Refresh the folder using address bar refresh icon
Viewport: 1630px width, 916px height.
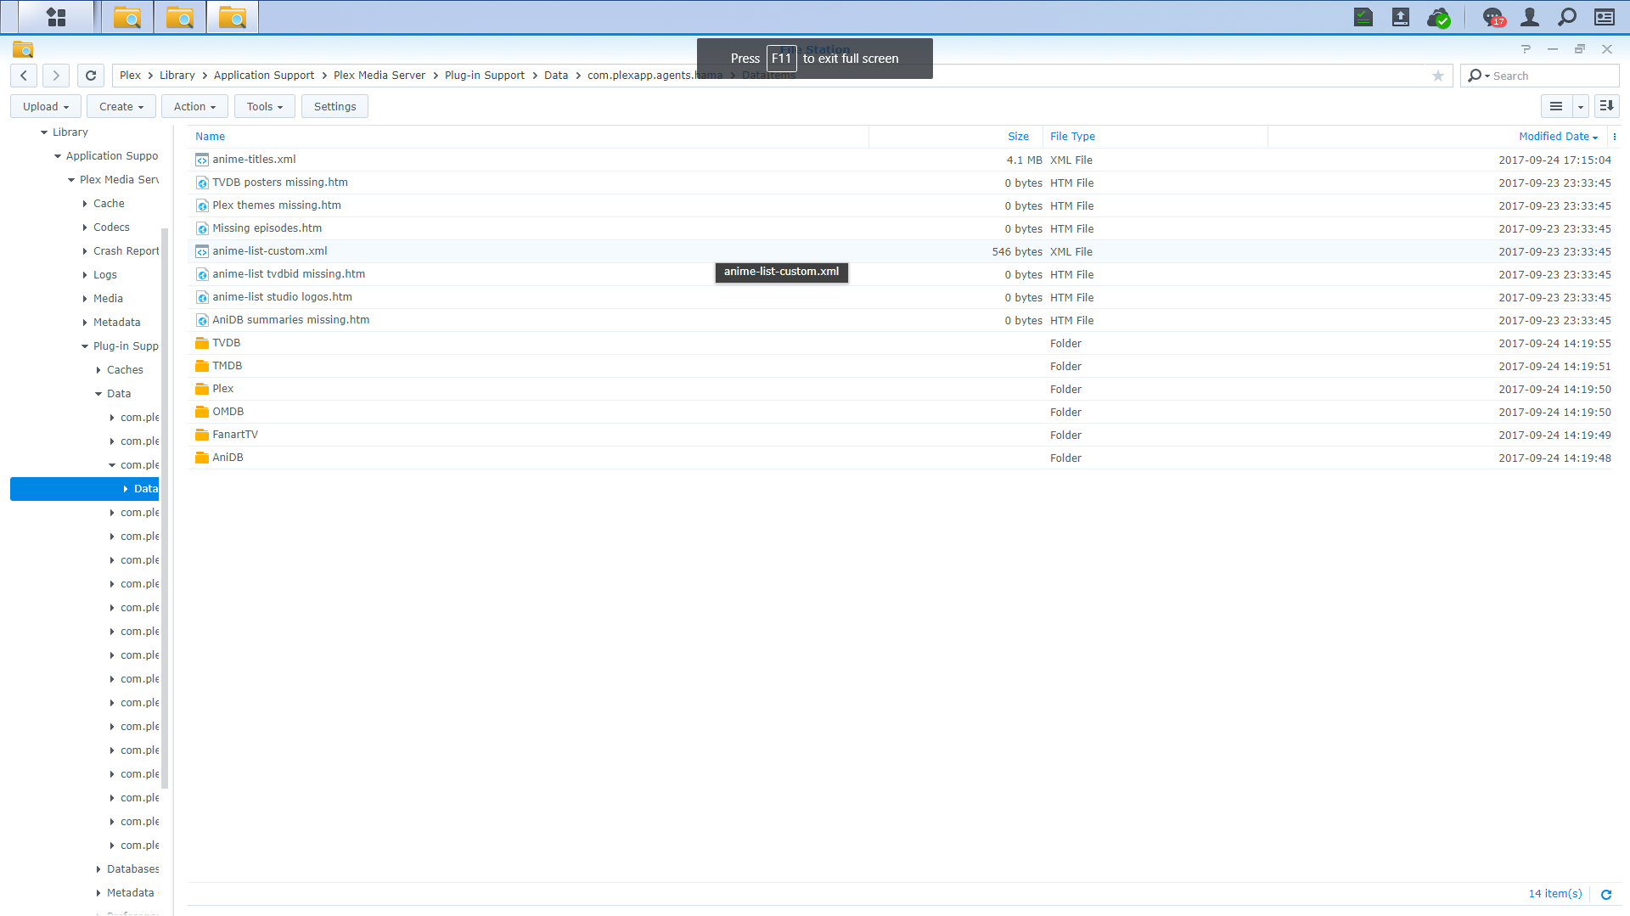tap(90, 75)
